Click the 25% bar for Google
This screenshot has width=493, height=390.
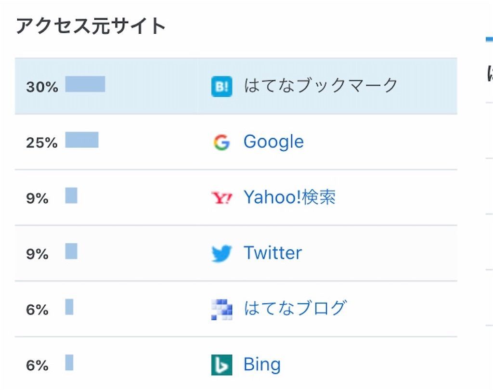[82, 140]
